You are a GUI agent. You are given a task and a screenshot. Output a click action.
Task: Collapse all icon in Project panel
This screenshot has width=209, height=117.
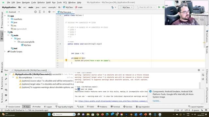(x=44, y=12)
